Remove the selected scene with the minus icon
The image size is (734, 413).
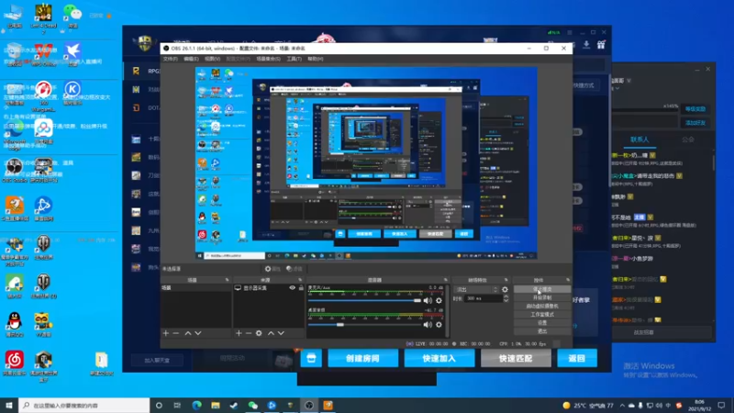(x=176, y=333)
